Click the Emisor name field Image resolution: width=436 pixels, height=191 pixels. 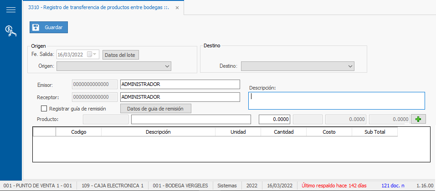coord(180,85)
